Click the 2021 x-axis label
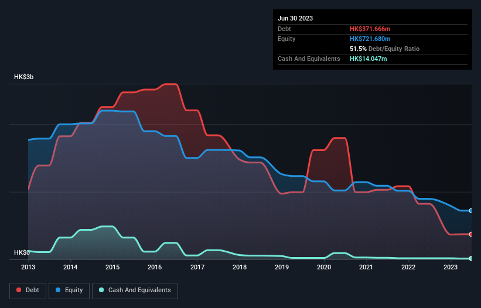The width and height of the screenshot is (481, 308). [366, 267]
